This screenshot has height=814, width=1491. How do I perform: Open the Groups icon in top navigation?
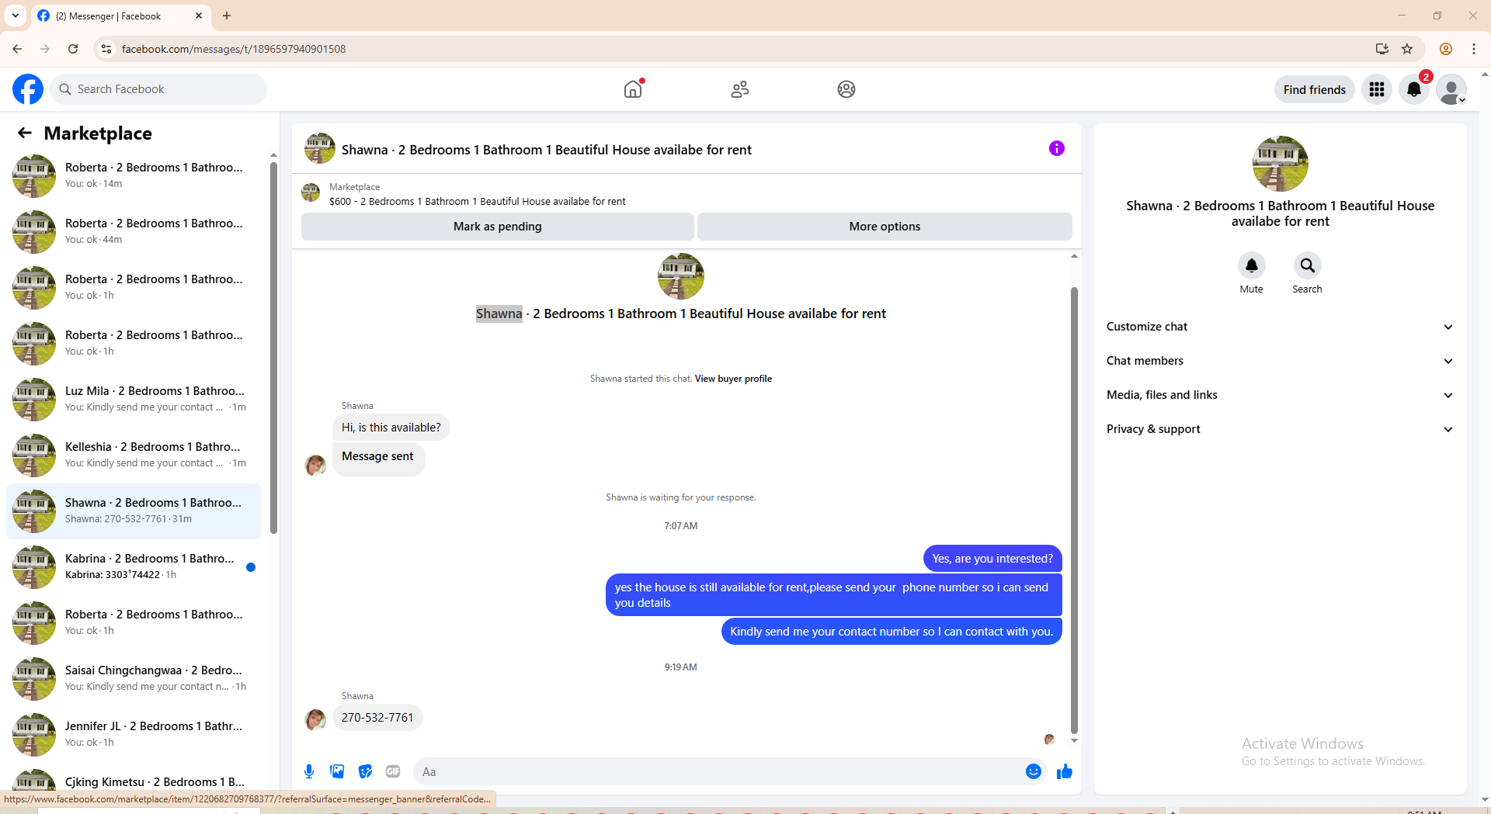point(846,89)
